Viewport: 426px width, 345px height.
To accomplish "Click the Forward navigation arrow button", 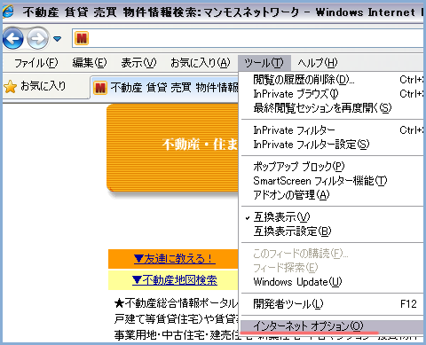I will point(37,38).
